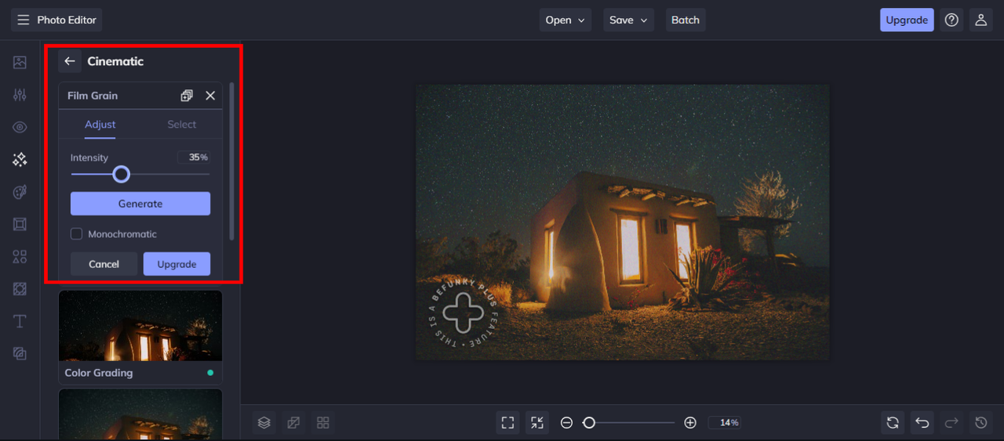Viewport: 1004px width, 441px height.
Task: Click the shrink to fit icon
Action: click(x=537, y=422)
